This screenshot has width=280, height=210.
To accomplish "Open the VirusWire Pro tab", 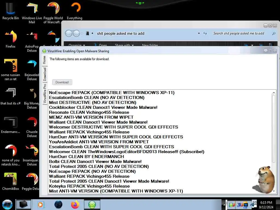I will tap(45, 94).
